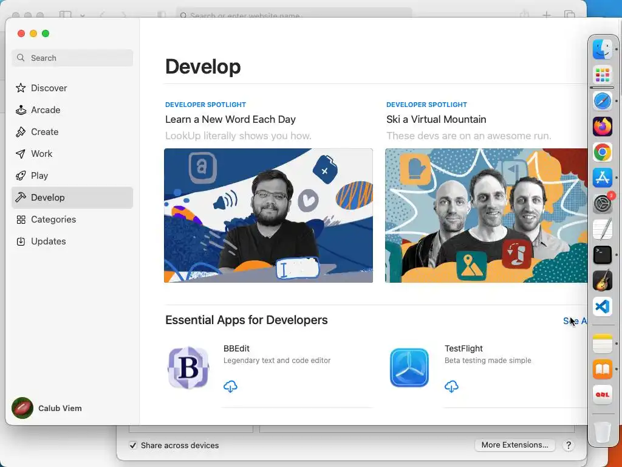Open Categories in the sidebar
The height and width of the screenshot is (467, 622).
tap(72, 219)
